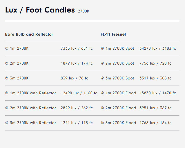Click the Lux / Foot Candles heading

click(x=40, y=10)
